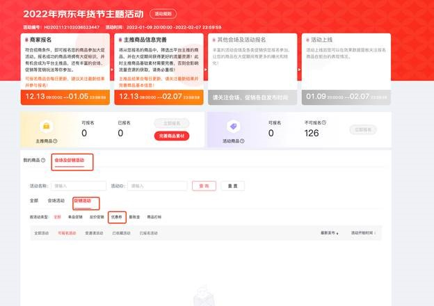The height and width of the screenshot is (306, 434).
Task: Click the help icon next to 不可报名
Action: (x=324, y=122)
